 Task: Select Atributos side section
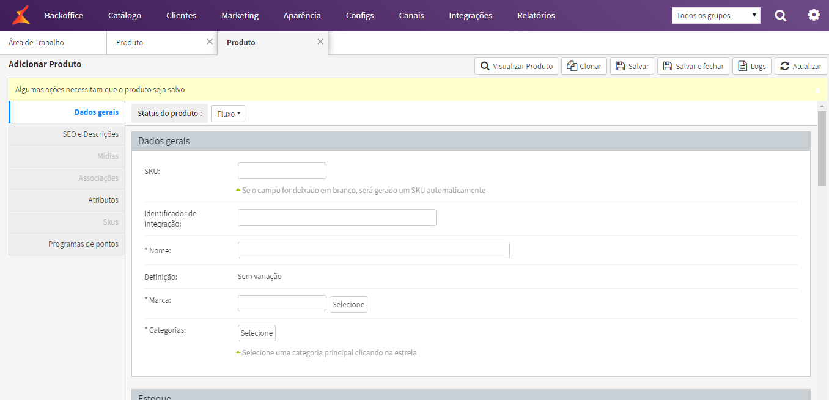[67, 200]
